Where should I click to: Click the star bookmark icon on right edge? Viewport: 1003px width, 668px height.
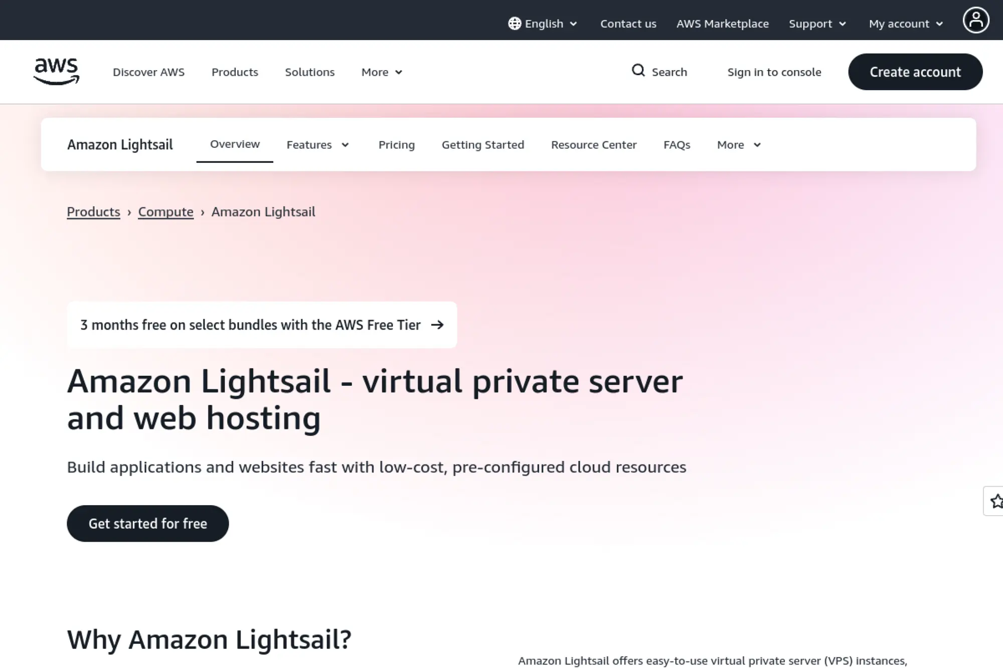point(997,501)
